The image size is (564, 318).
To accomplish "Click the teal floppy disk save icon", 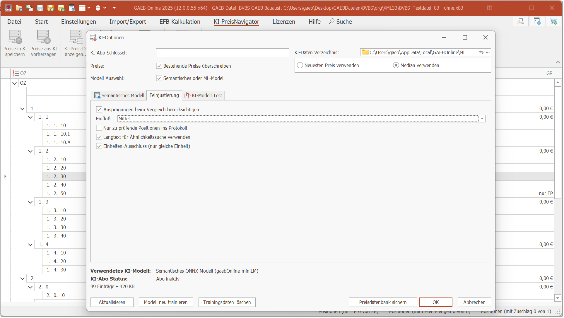I will click(40, 8).
